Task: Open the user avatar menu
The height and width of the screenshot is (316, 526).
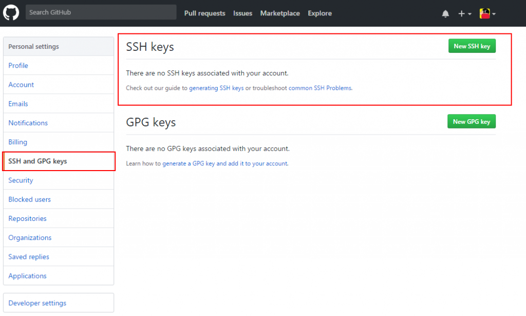Action: click(487, 14)
